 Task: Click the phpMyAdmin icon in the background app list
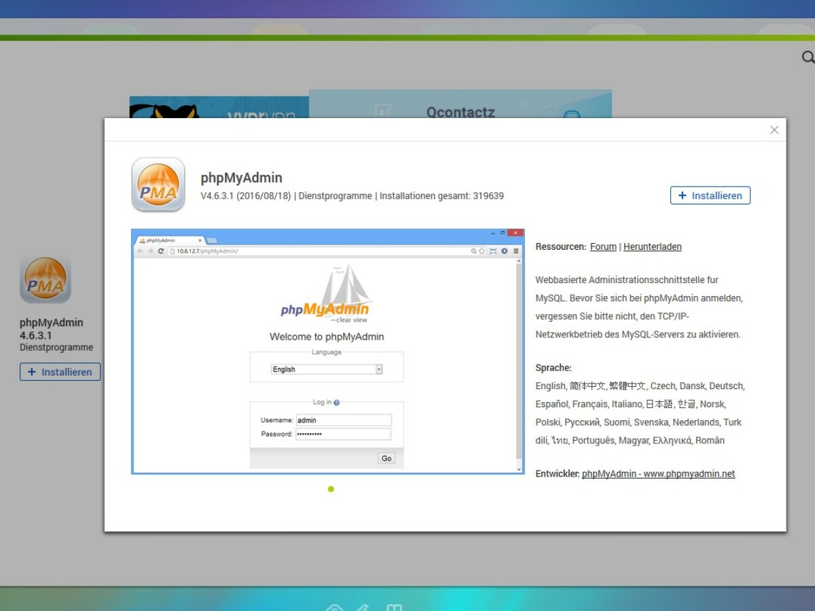click(46, 279)
